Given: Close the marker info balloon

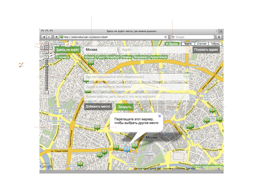Looking at the screenshot, I should (160, 116).
